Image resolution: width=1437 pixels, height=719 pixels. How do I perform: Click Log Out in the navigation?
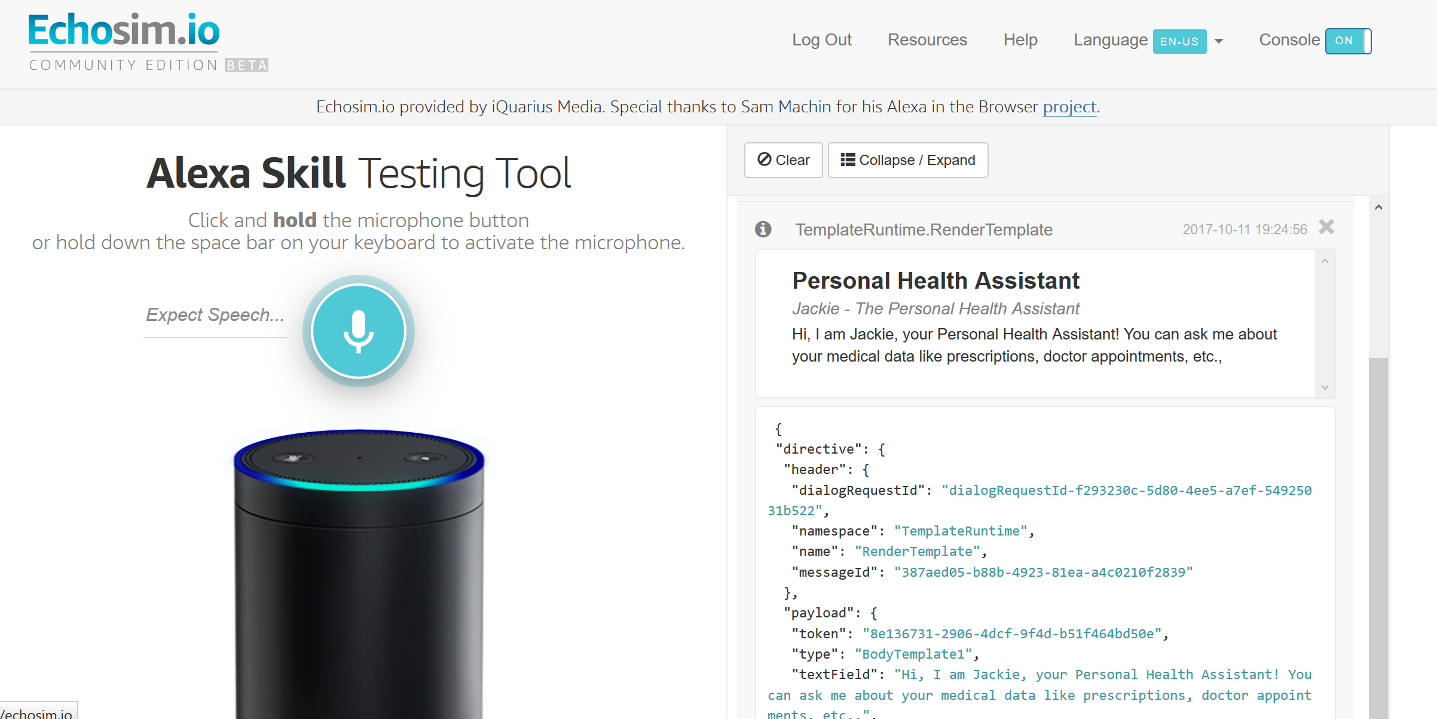click(x=821, y=40)
